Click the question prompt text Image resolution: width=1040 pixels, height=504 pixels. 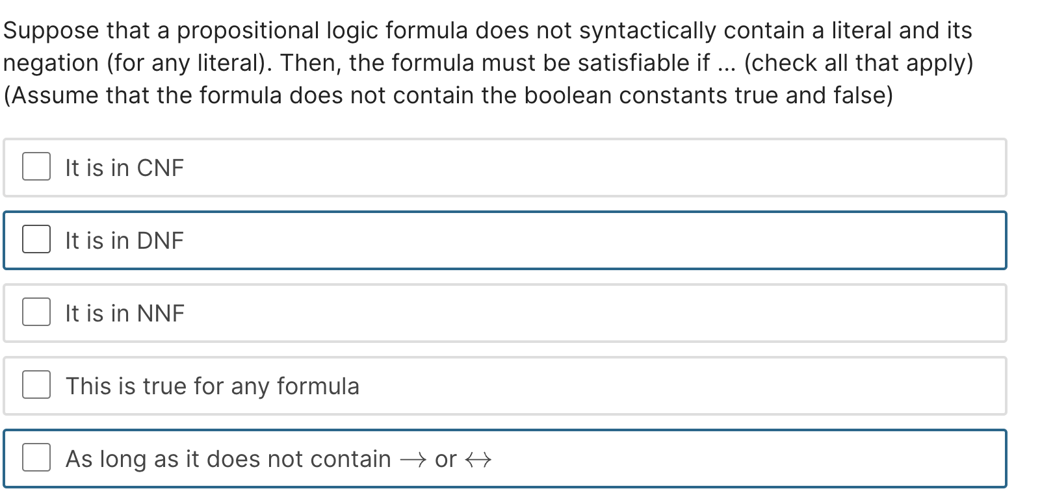(x=487, y=62)
